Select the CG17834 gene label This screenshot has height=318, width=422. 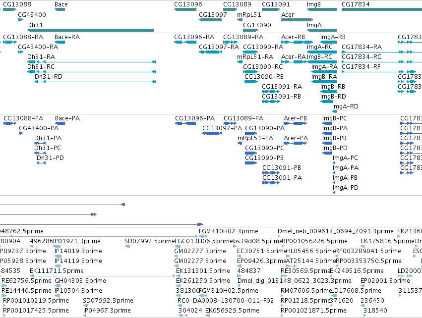[356, 4]
